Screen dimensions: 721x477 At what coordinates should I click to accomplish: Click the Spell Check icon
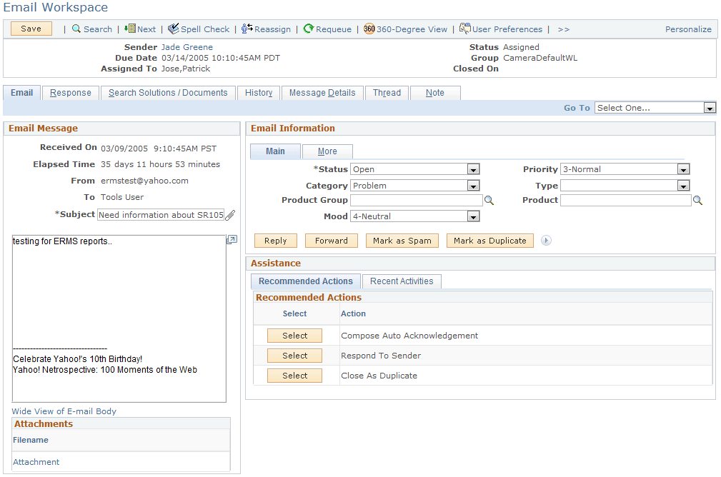[174, 29]
